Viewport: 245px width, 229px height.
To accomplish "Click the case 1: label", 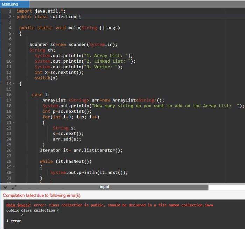I will click(41, 95).
